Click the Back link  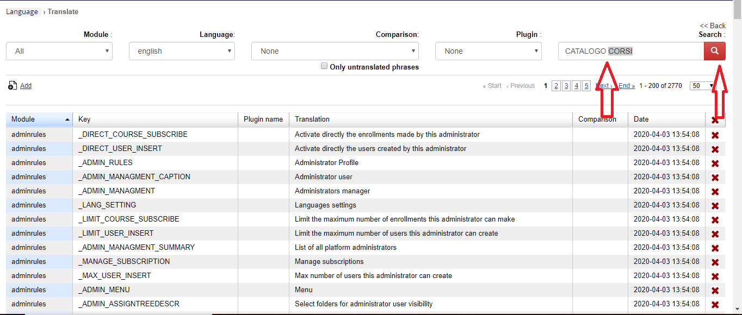pyautogui.click(x=713, y=26)
